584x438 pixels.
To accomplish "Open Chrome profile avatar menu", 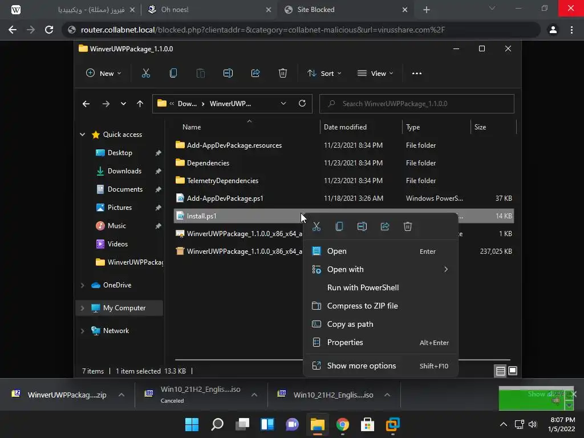I will [x=553, y=30].
